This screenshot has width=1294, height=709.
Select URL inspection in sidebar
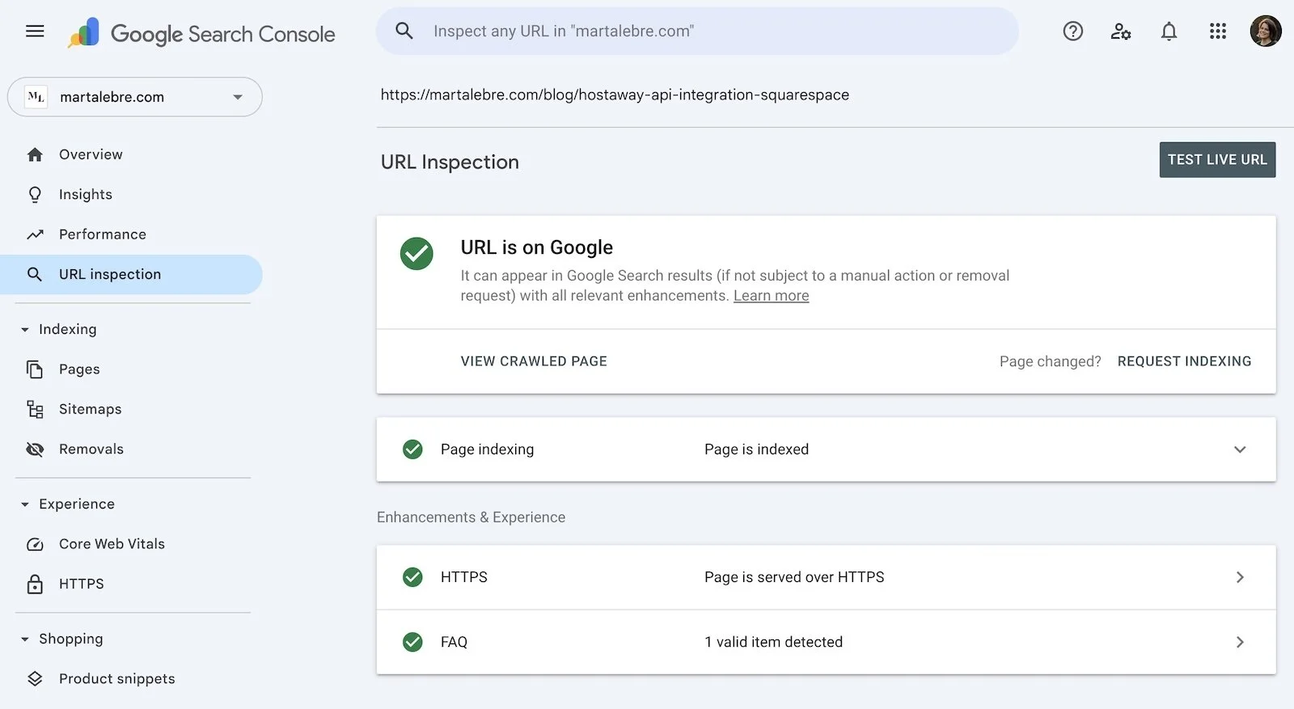pyautogui.click(x=131, y=275)
